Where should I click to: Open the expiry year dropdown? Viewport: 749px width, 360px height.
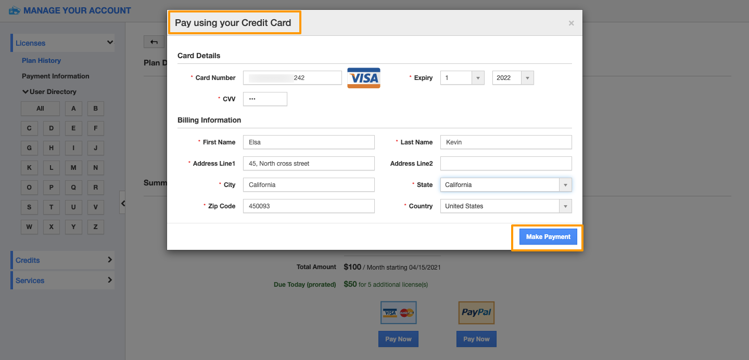pos(527,78)
